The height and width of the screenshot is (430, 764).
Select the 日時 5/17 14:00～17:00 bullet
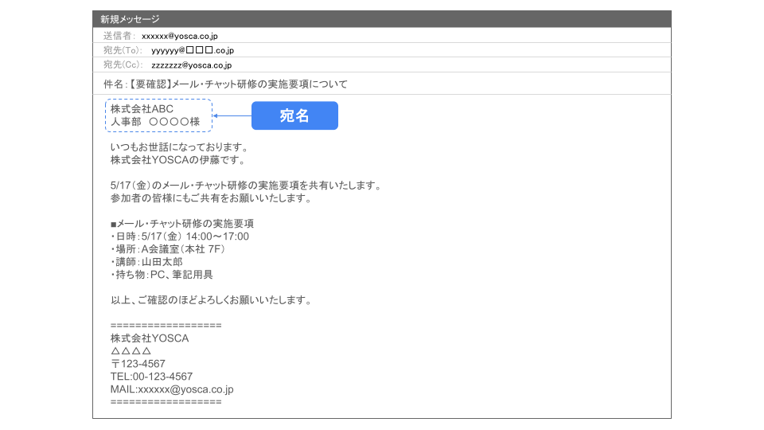tap(180, 236)
